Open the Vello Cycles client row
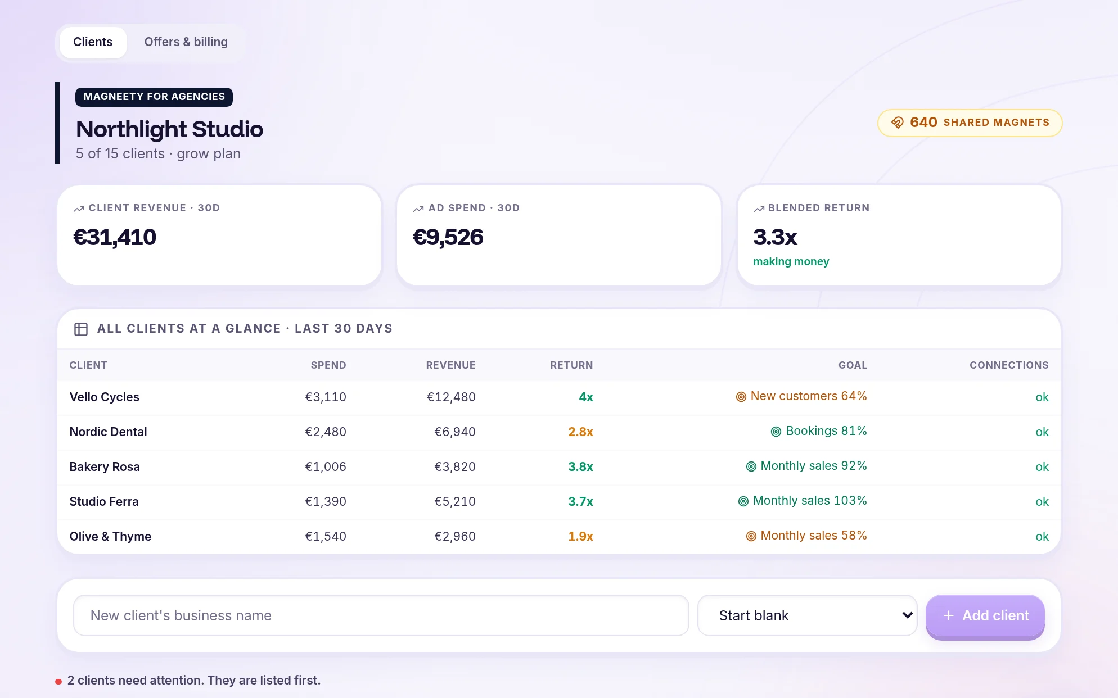The image size is (1118, 698). coord(559,397)
